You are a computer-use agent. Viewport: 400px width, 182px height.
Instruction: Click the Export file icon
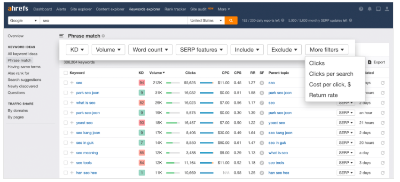pyautogui.click(x=369, y=62)
